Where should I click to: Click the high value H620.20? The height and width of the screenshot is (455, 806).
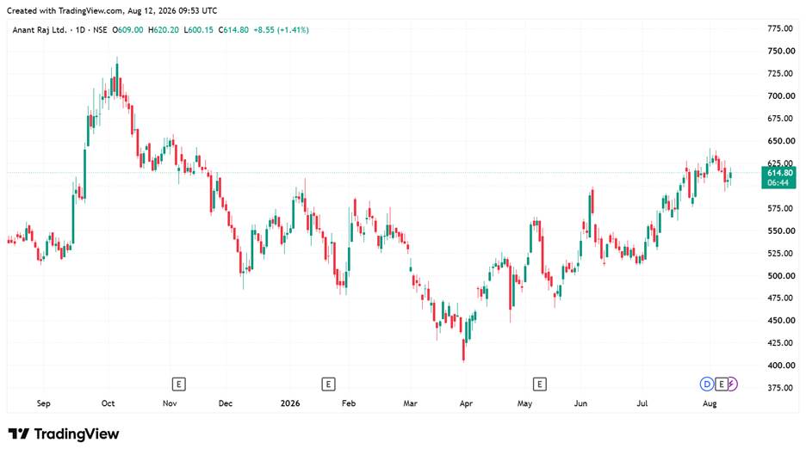164,30
